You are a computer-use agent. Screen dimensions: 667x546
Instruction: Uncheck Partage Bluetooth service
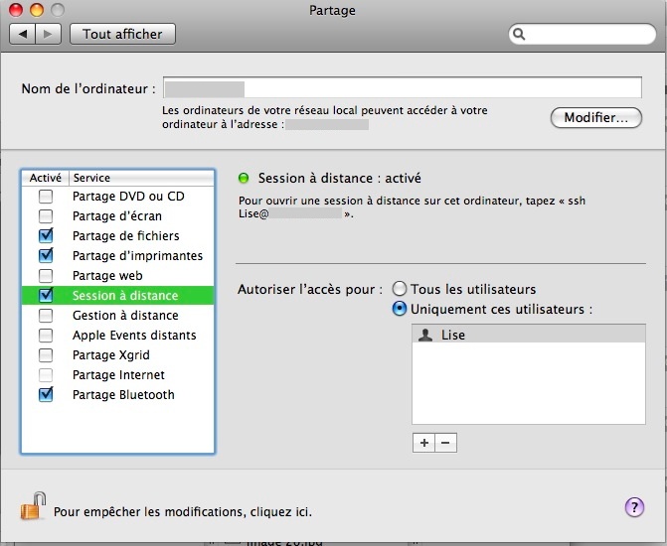[46, 395]
